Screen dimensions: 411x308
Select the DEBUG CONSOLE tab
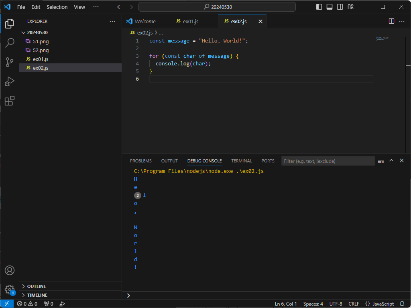click(204, 161)
